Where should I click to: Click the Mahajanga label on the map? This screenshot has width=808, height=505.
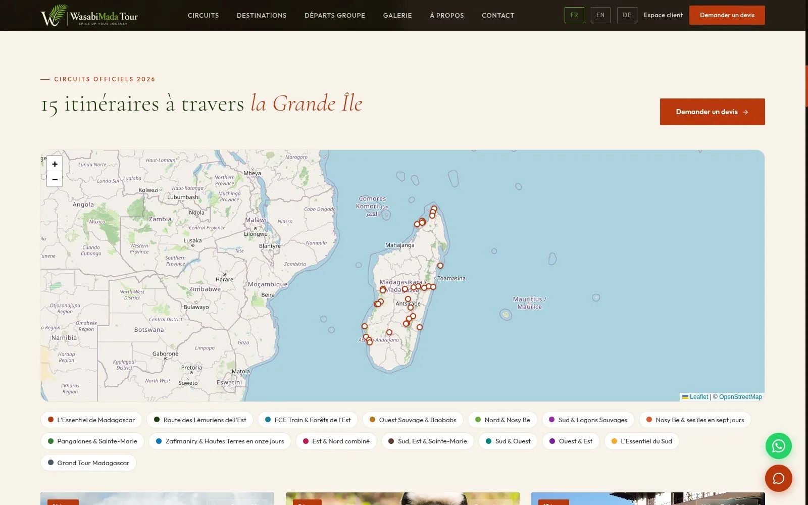tap(400, 245)
